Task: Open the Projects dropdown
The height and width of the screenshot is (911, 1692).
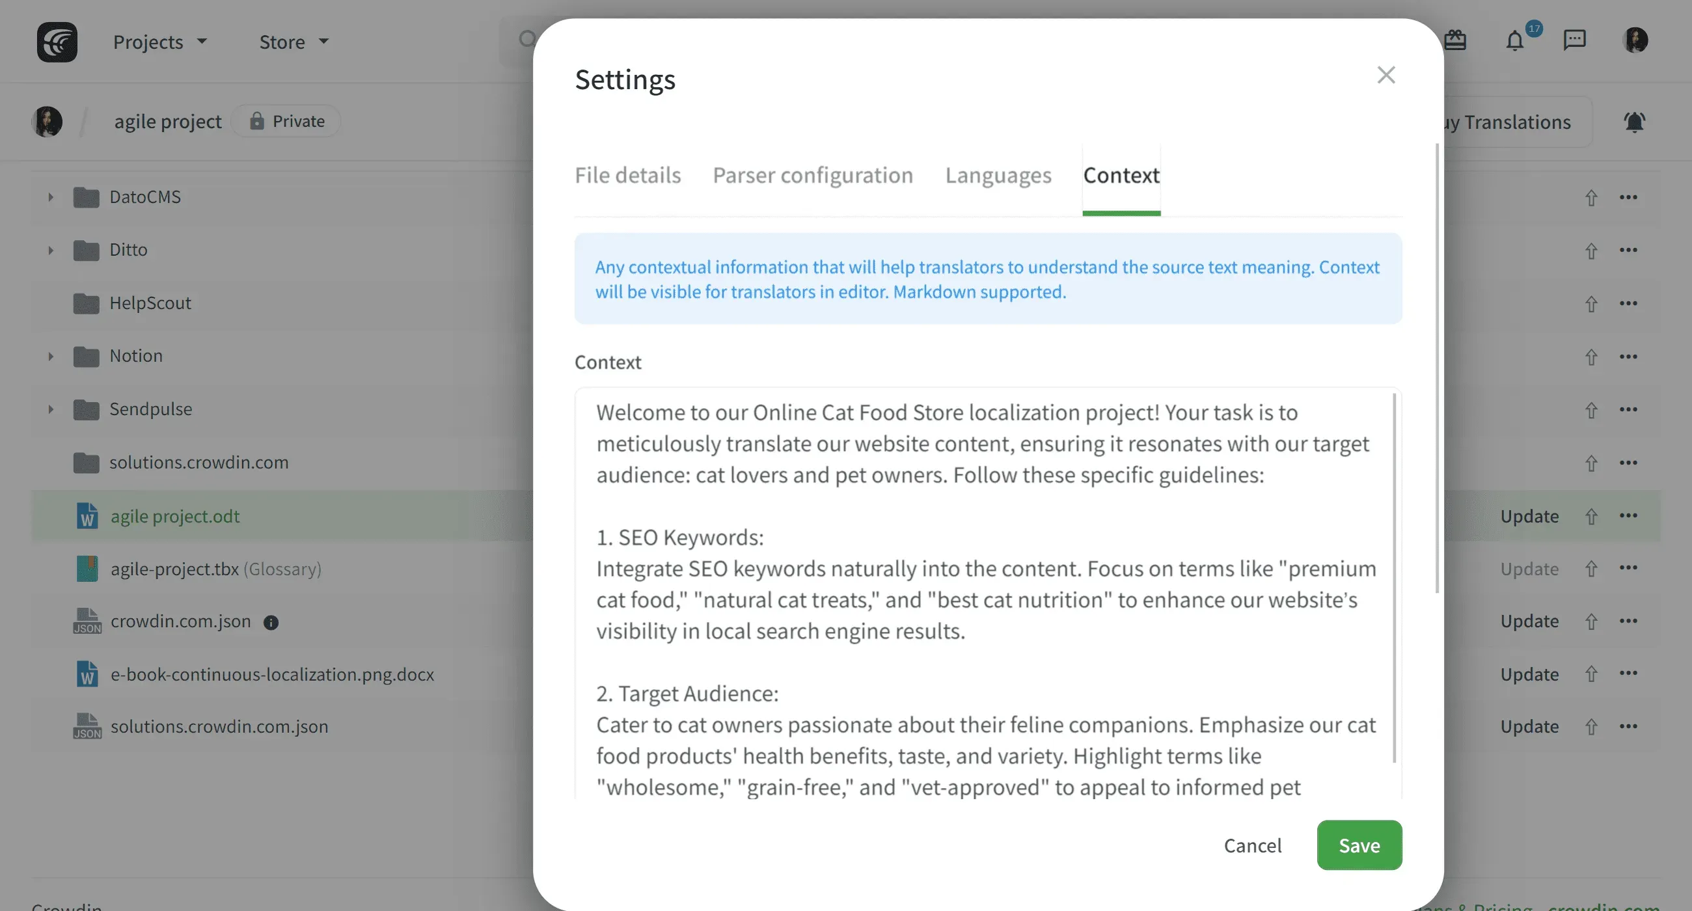Action: pyautogui.click(x=159, y=42)
